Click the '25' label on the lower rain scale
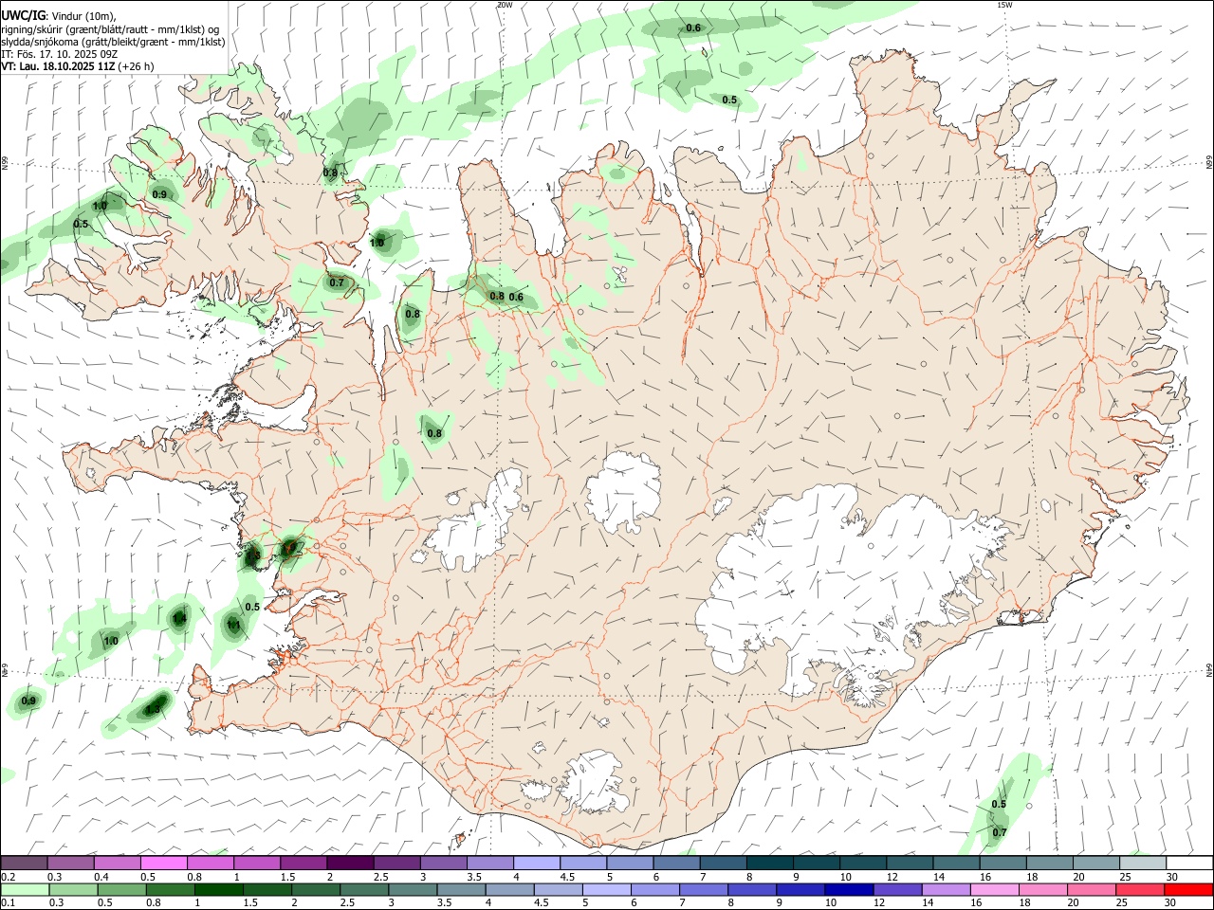This screenshot has width=1214, height=910. click(1121, 903)
